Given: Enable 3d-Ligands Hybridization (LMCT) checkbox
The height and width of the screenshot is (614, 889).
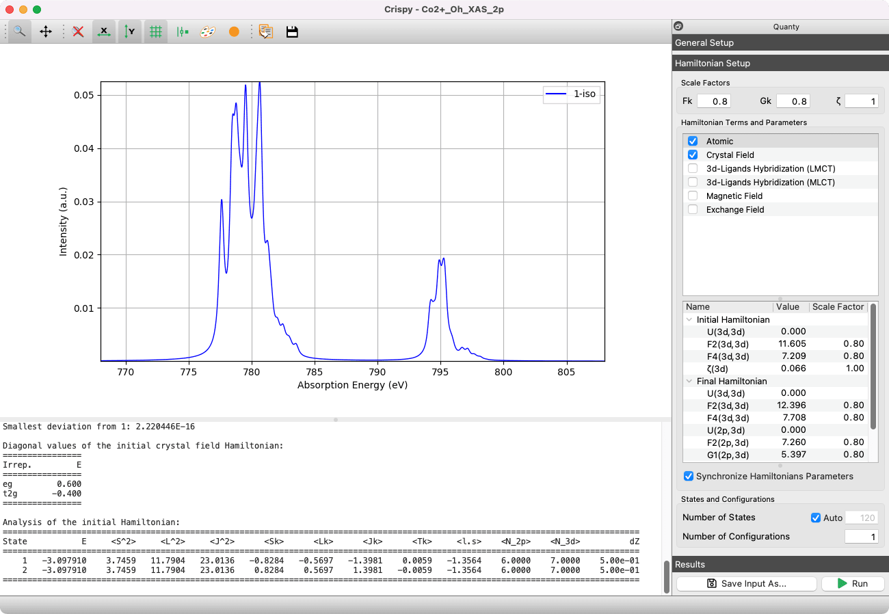Looking at the screenshot, I should pos(693,168).
